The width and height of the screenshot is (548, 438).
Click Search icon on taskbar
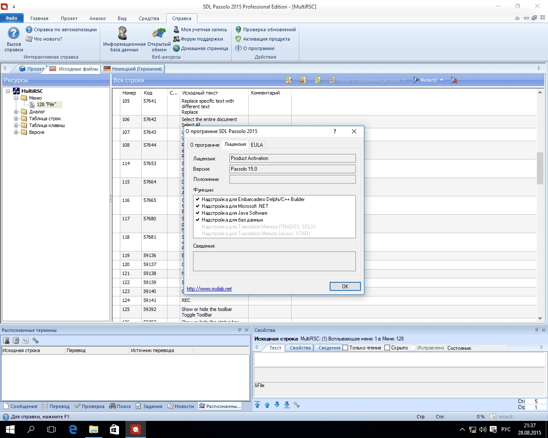(31, 429)
